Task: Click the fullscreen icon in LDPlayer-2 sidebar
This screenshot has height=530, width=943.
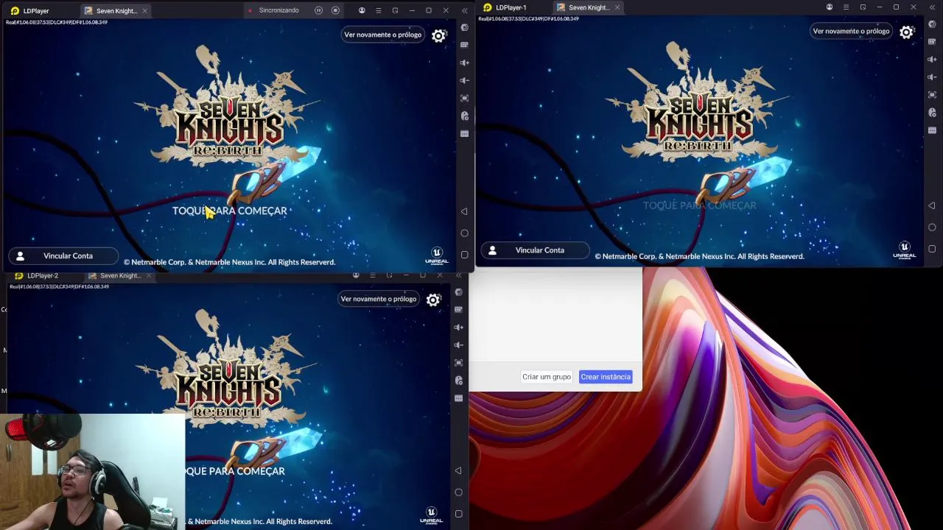Action: (x=459, y=363)
